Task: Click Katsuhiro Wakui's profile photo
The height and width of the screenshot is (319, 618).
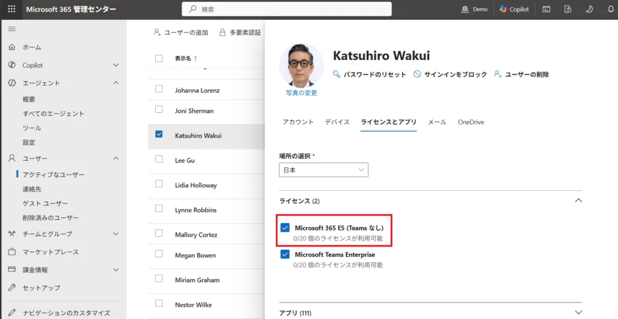Action: [x=302, y=65]
